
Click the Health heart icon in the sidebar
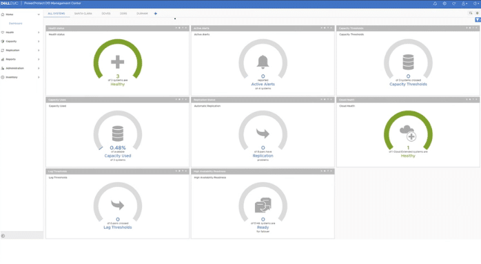pyautogui.click(x=3, y=32)
